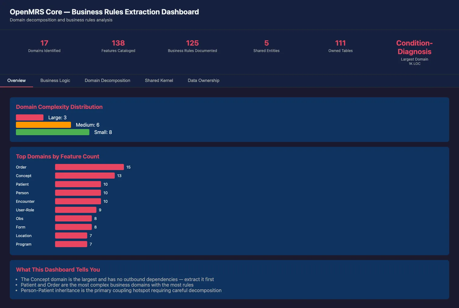
Task: Click the 'Obs' domain label
Action: [x=20, y=218]
